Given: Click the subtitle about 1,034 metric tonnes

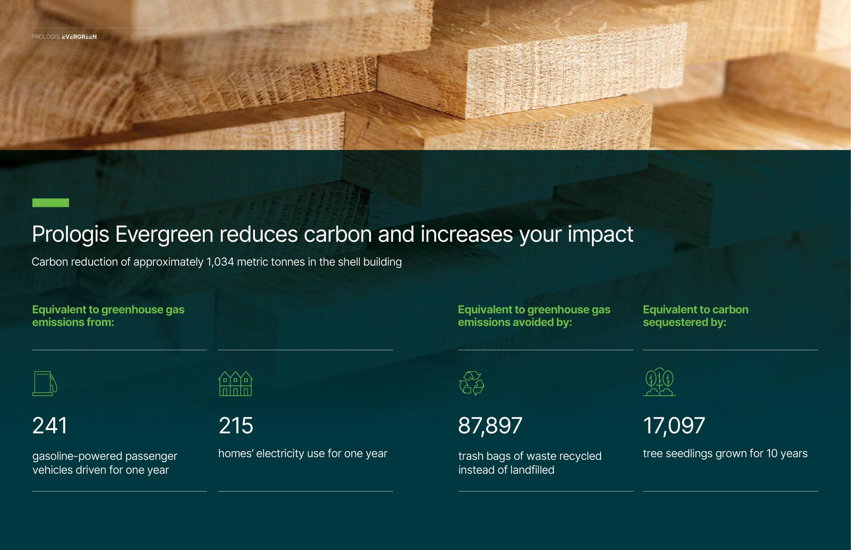Looking at the screenshot, I should pyautogui.click(x=217, y=262).
